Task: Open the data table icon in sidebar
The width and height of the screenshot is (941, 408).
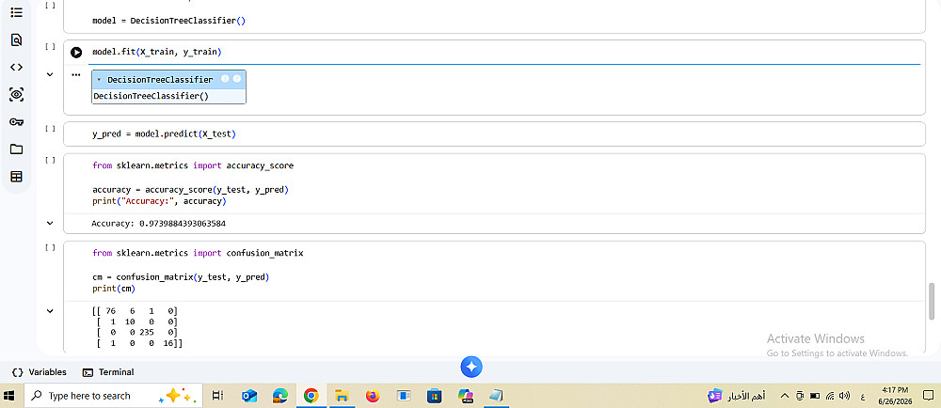Action: pyautogui.click(x=17, y=177)
